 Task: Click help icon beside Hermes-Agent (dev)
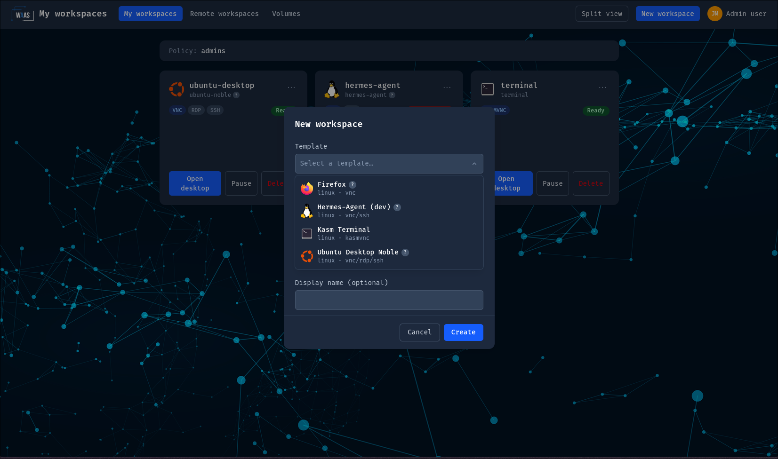click(x=397, y=207)
